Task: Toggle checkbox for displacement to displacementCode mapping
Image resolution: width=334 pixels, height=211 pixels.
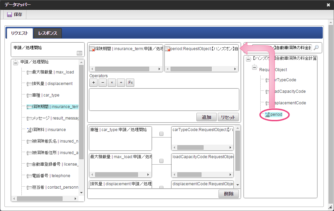Action: [x=161, y=187]
